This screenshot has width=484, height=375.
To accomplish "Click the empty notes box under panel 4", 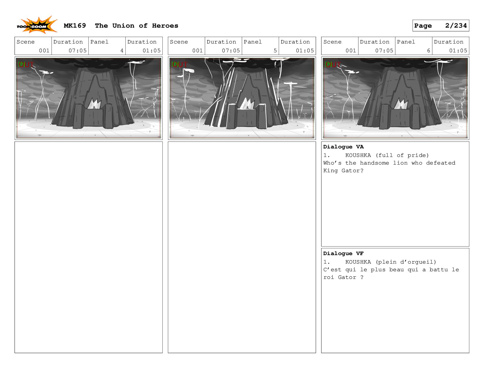I will coord(89,247).
